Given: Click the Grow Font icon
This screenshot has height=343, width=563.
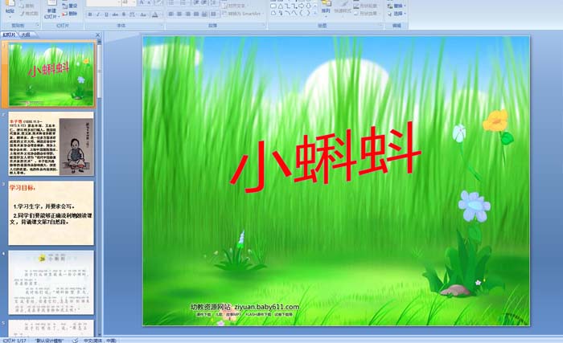Looking at the screenshot, I should [x=142, y=2].
